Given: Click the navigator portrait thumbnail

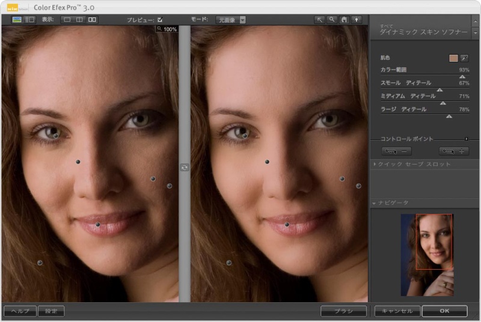Looking at the screenshot, I should tap(427, 255).
